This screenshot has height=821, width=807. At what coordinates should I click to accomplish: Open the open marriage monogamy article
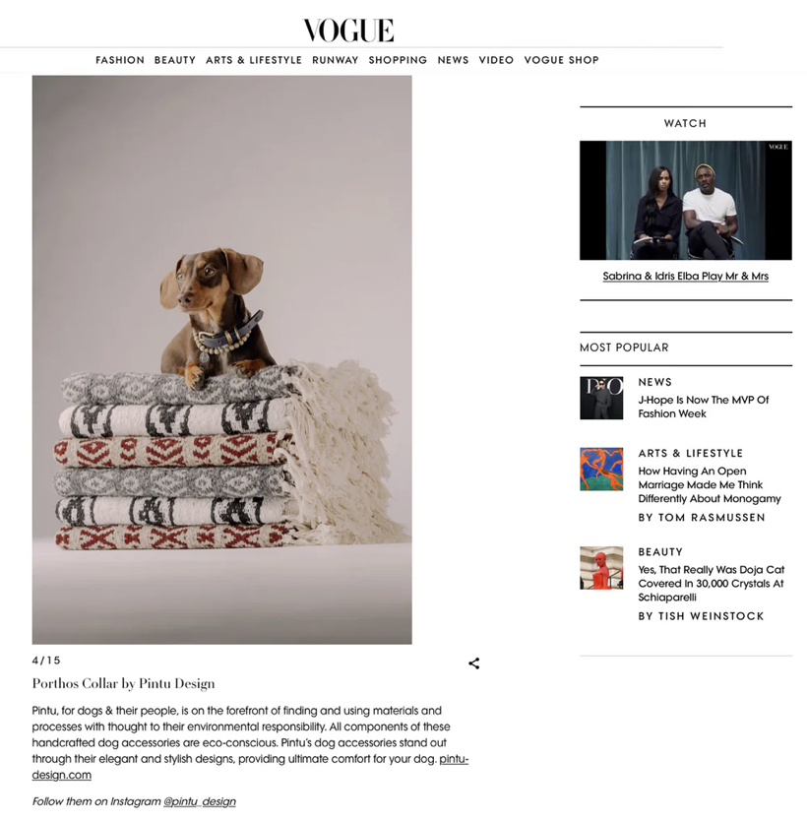[710, 485]
